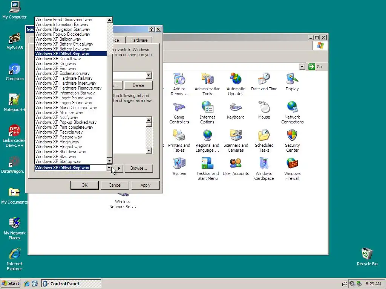This screenshot has height=289, width=386.
Task: Choose Windows XP Shutdown.wav from the list
Action: click(x=70, y=152)
